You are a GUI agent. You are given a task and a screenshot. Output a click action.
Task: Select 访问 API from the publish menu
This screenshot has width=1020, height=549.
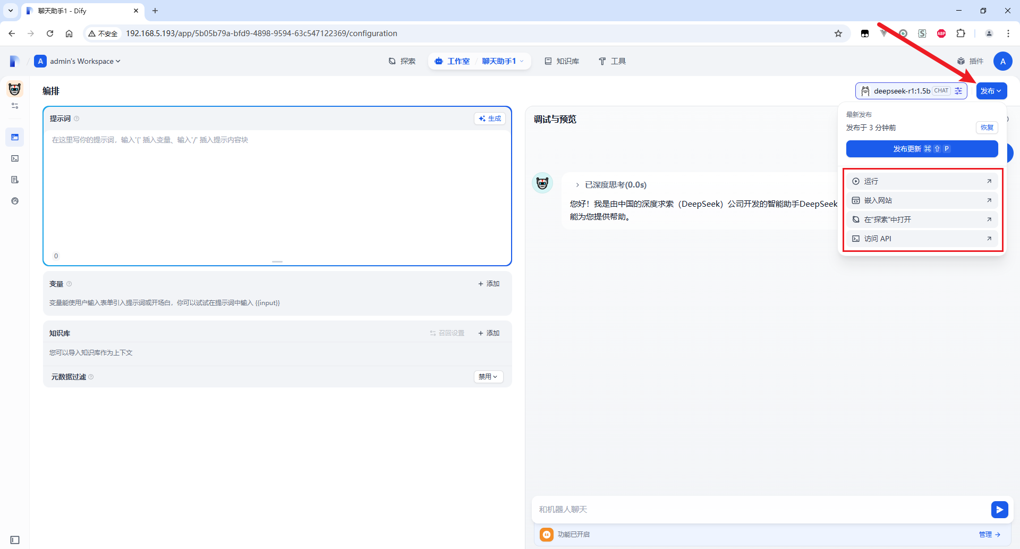(922, 239)
